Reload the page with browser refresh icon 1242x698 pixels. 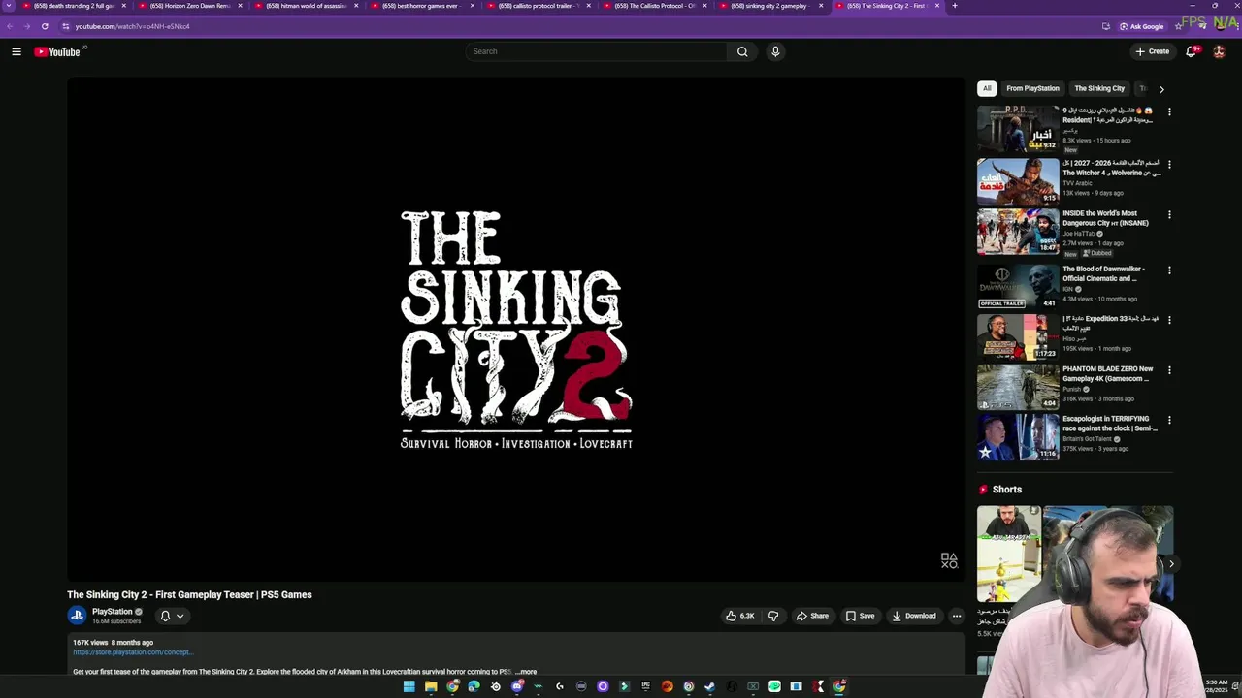(x=45, y=26)
